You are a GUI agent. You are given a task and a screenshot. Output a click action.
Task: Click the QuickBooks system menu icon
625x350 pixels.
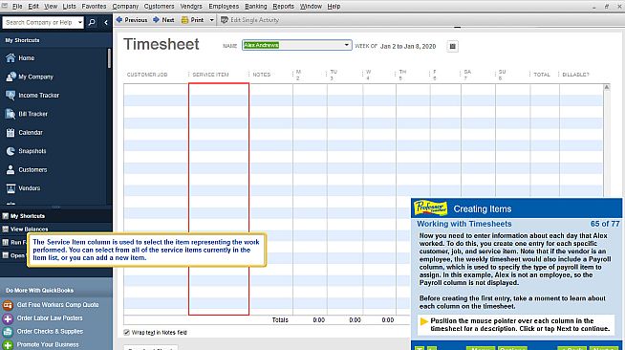coord(5,6)
